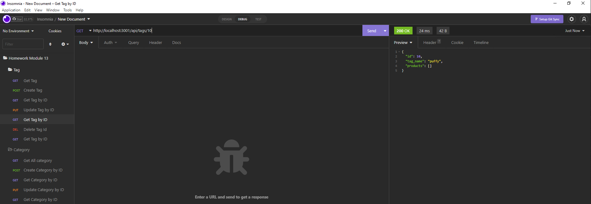Open the Preview mode dropdown
This screenshot has width=591, height=204.
(x=403, y=42)
